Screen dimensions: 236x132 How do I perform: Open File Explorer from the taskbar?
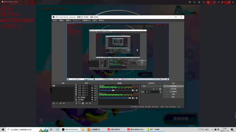pos(83,129)
